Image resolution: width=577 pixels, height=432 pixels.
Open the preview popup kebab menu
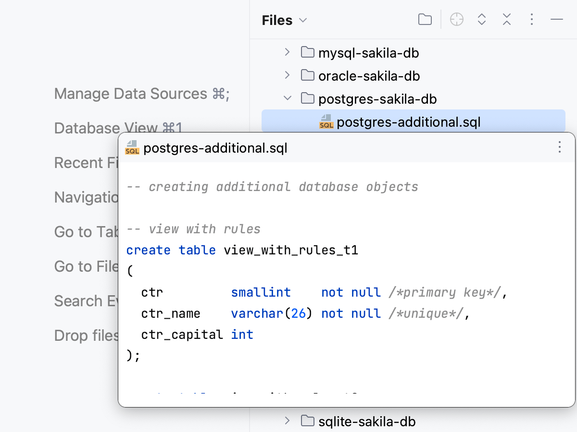point(560,147)
